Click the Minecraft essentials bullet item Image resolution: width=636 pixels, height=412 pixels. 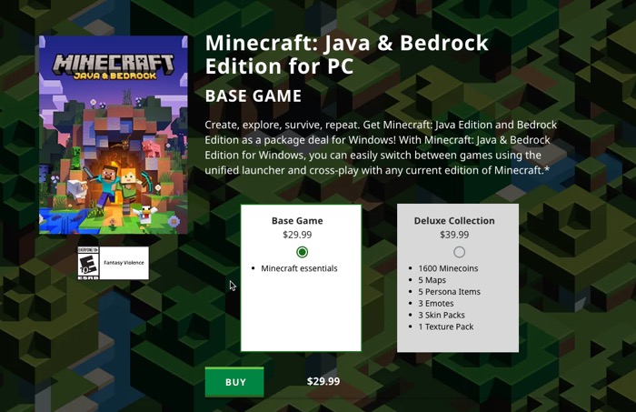pyautogui.click(x=299, y=268)
